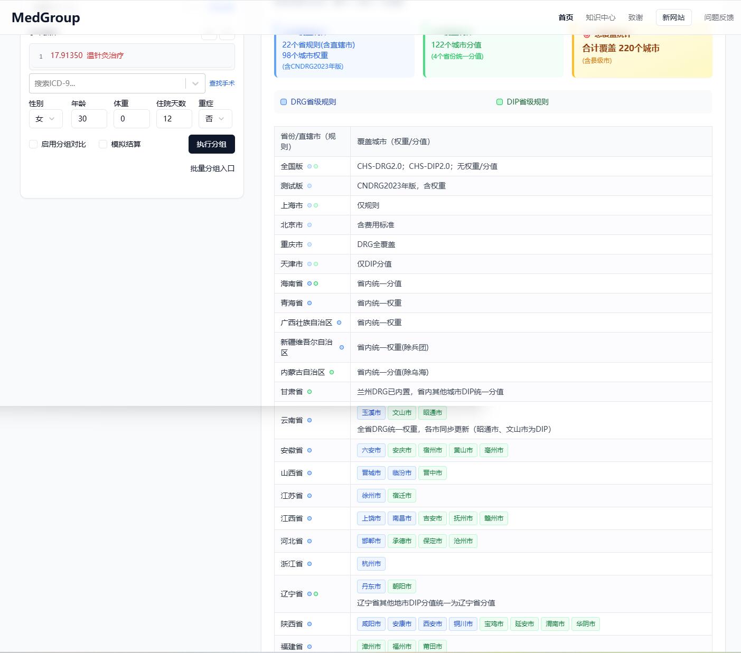
Task: Enable the 启用分组对比 checkbox
Action: (x=33, y=144)
